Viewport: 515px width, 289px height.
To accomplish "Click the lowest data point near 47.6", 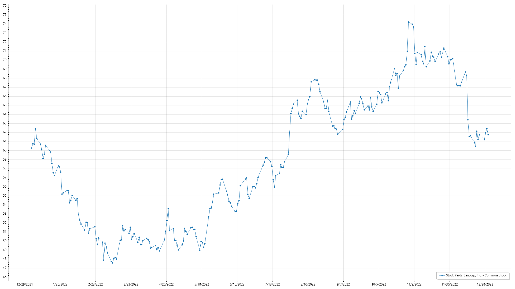I will click(112, 263).
